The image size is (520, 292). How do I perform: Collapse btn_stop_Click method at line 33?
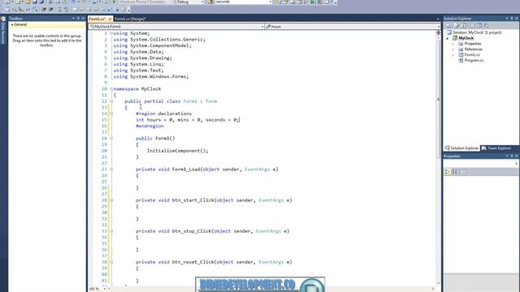(111, 231)
